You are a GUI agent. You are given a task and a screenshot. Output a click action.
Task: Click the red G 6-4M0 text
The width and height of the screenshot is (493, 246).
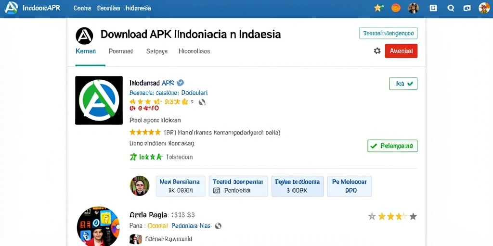tap(144, 109)
